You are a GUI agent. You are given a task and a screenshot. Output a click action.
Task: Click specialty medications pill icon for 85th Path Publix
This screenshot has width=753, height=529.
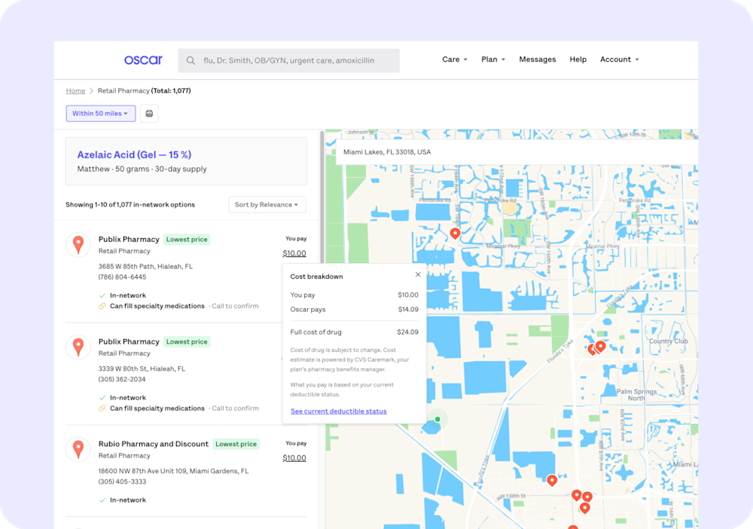coord(102,306)
